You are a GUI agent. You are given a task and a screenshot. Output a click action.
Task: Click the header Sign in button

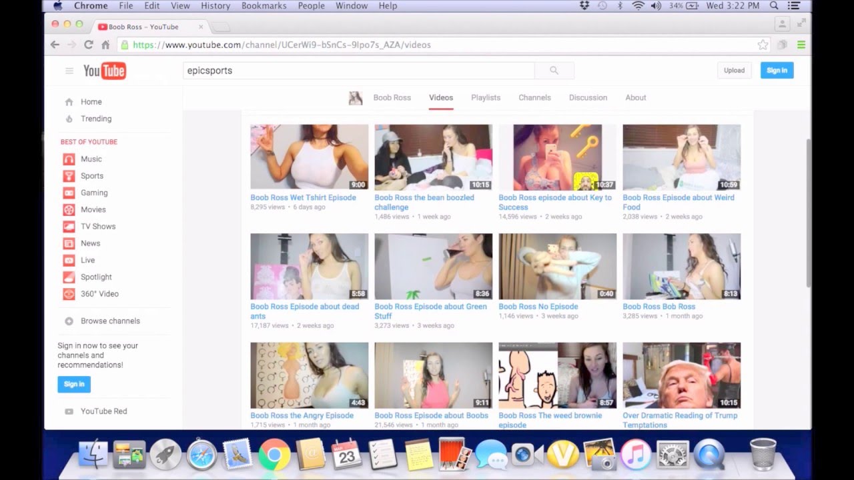tap(777, 71)
